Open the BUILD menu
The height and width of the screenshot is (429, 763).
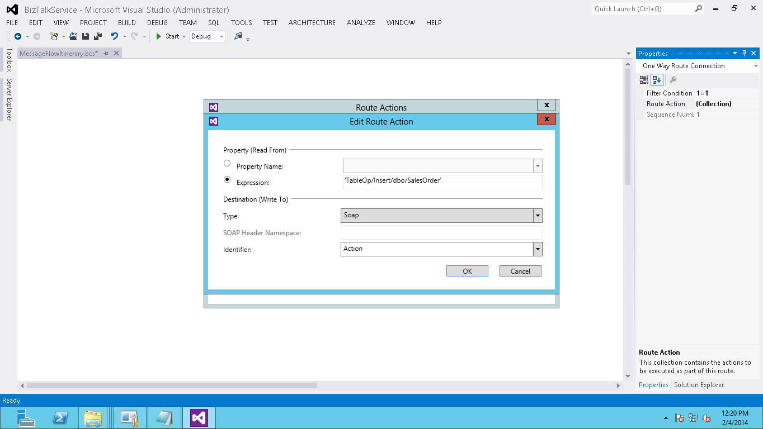tap(127, 23)
